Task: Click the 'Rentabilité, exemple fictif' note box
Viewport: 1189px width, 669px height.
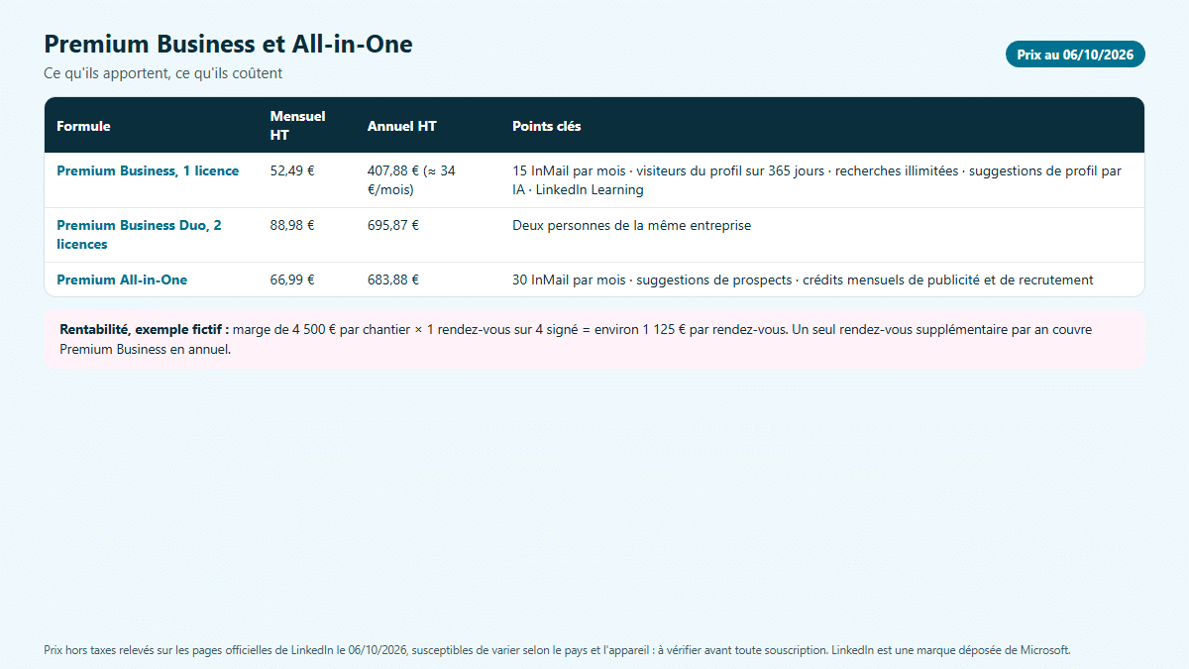Action: tap(594, 339)
